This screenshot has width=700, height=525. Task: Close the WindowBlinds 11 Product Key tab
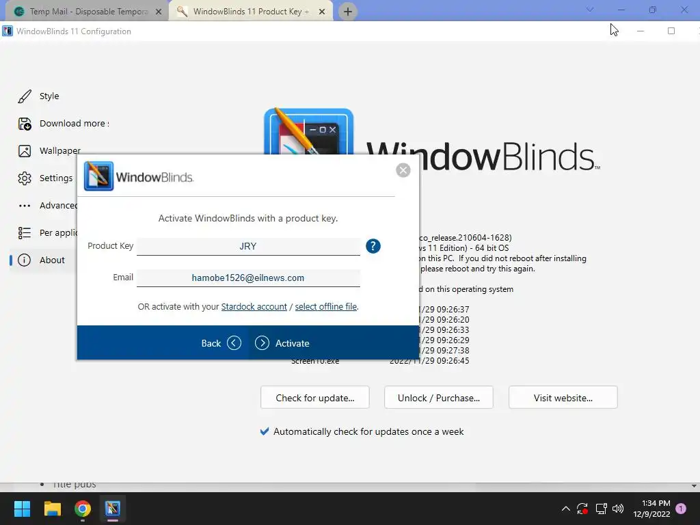click(x=322, y=12)
